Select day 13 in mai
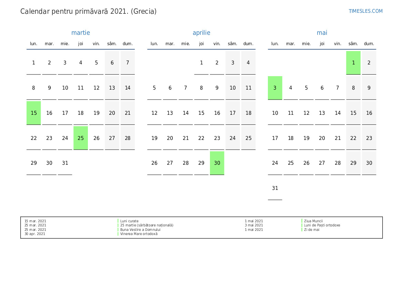The height and width of the screenshot is (285, 403). point(322,113)
